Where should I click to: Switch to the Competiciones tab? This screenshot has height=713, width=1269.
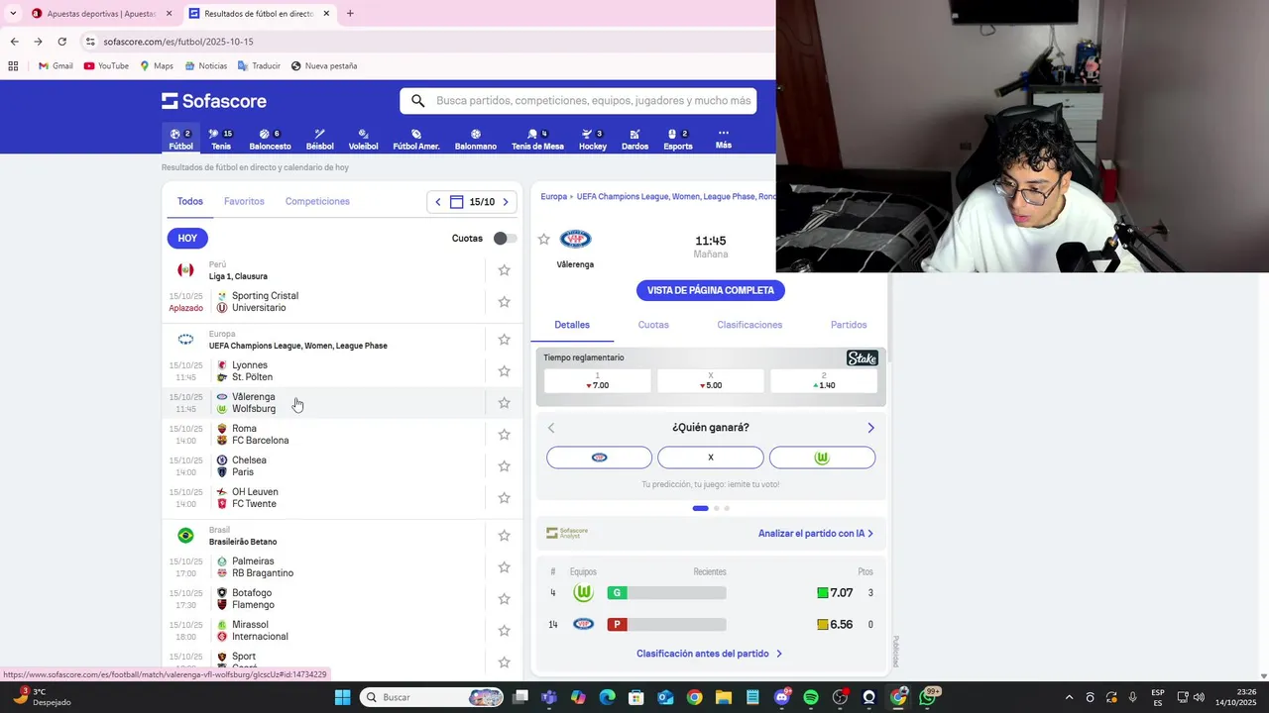[x=317, y=201]
